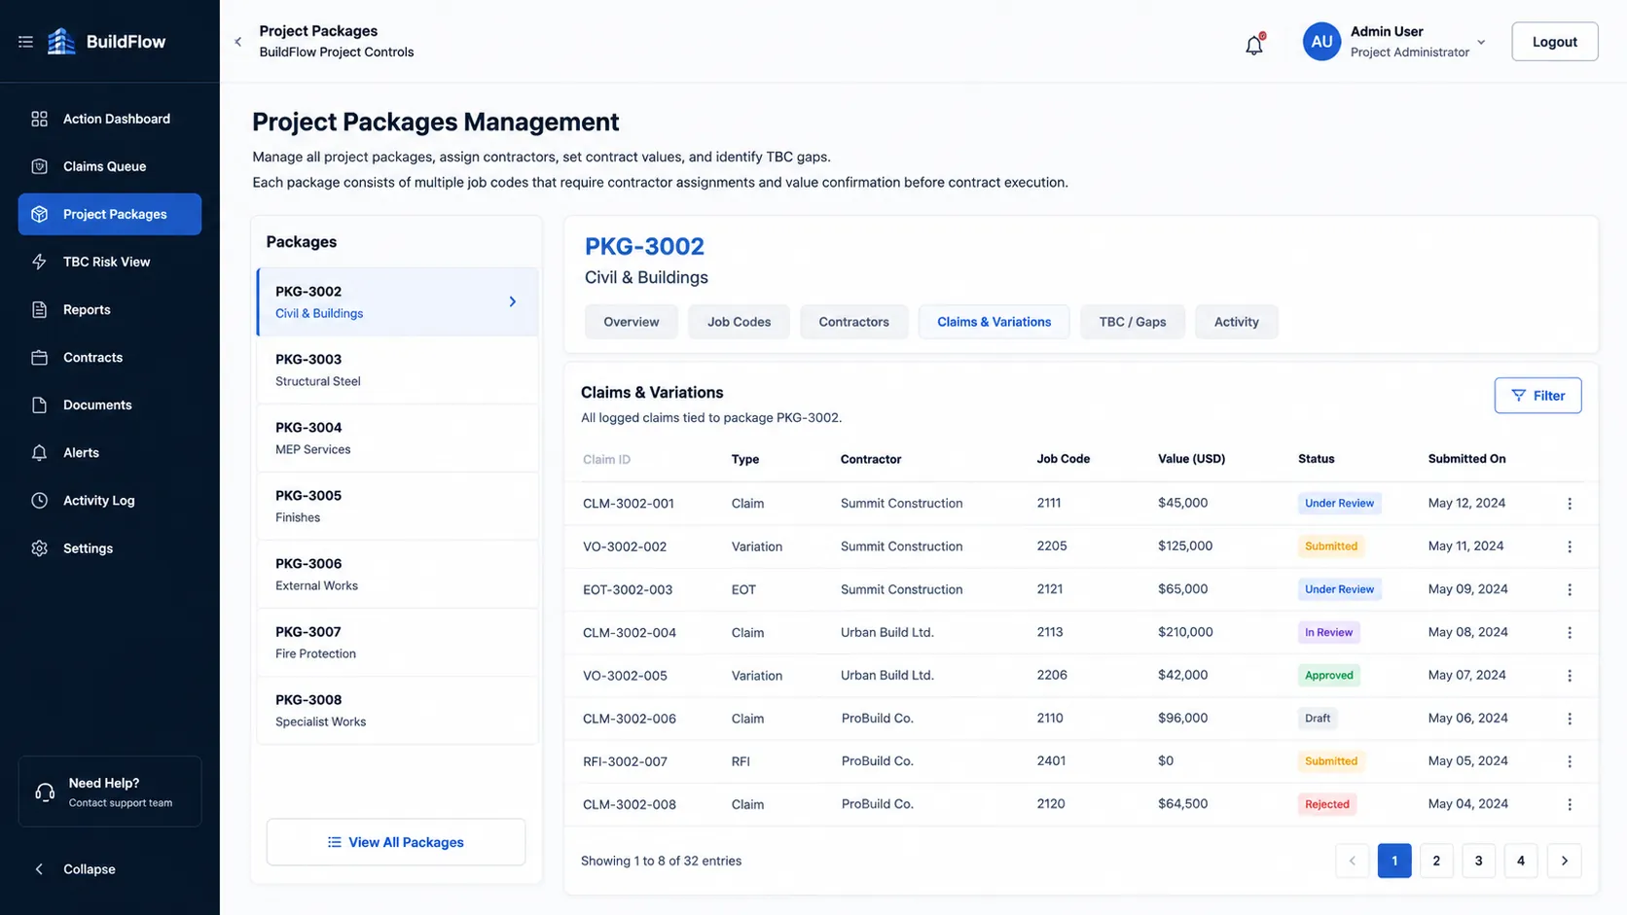This screenshot has width=1627, height=915.
Task: Sort by the Value (USD) column header
Action: pyautogui.click(x=1191, y=459)
